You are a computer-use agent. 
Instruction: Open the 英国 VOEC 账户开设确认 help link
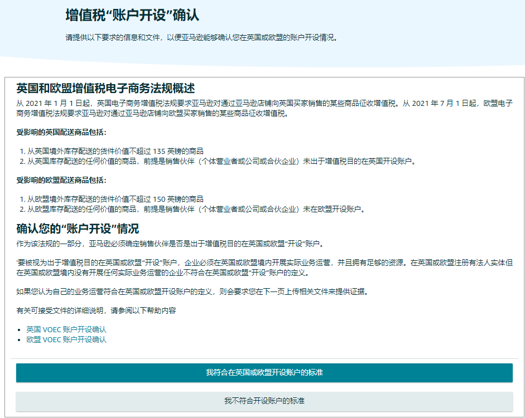(x=66, y=329)
